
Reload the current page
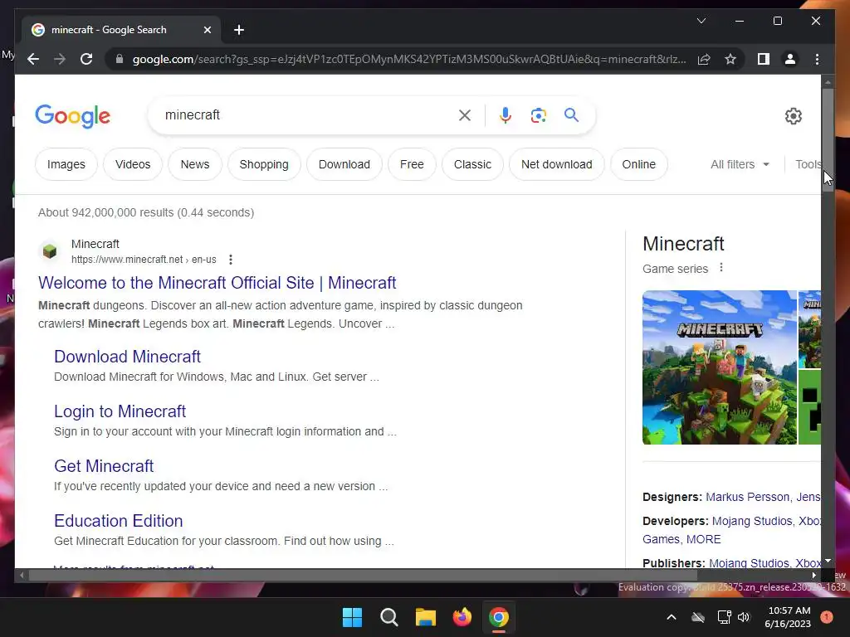86,59
